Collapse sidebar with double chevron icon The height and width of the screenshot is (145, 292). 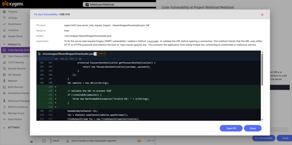tap(31, 142)
